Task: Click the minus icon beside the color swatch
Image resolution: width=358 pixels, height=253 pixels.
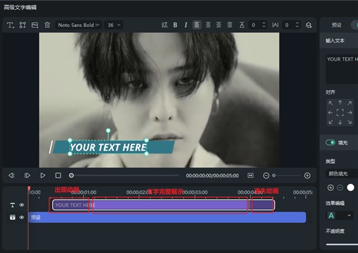Action: (340, 188)
